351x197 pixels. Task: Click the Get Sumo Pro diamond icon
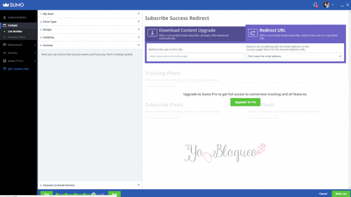[4, 69]
